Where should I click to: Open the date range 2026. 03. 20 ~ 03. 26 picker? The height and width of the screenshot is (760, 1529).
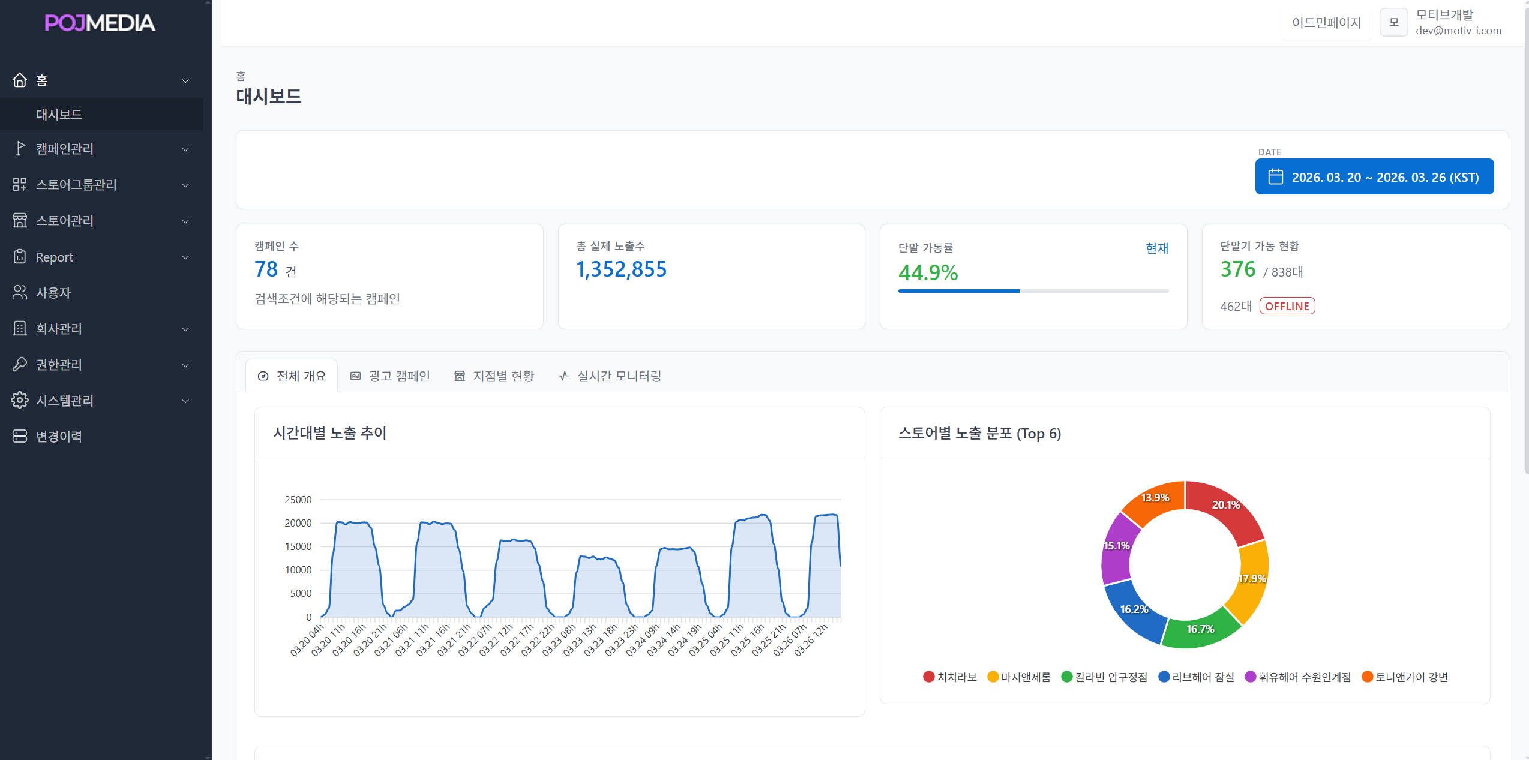(1374, 176)
